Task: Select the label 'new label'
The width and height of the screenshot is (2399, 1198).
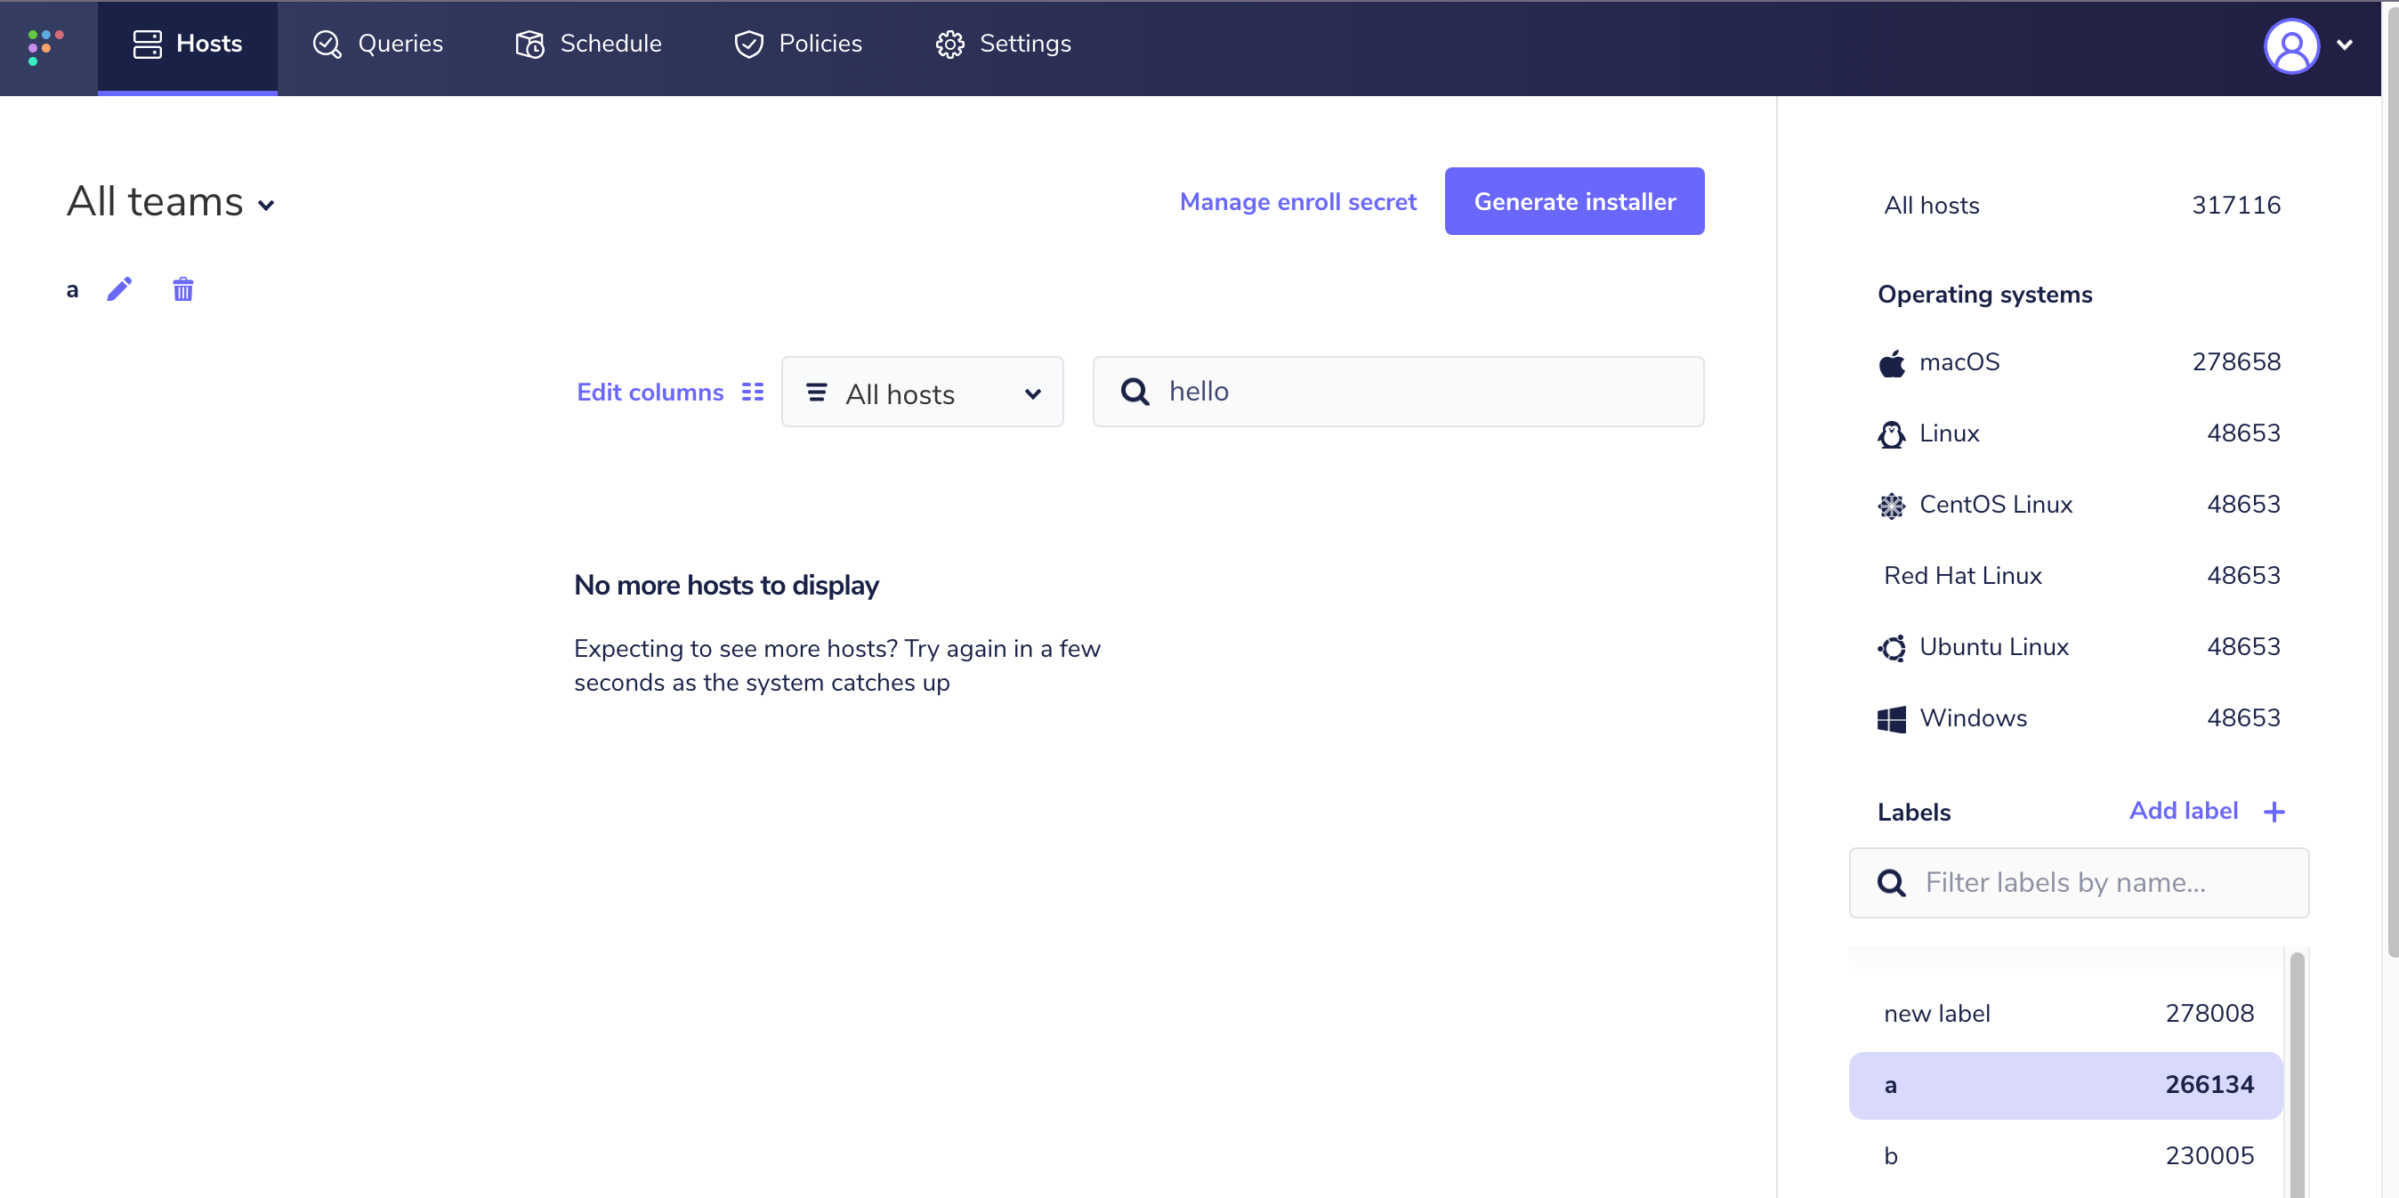Action: click(x=2065, y=1013)
